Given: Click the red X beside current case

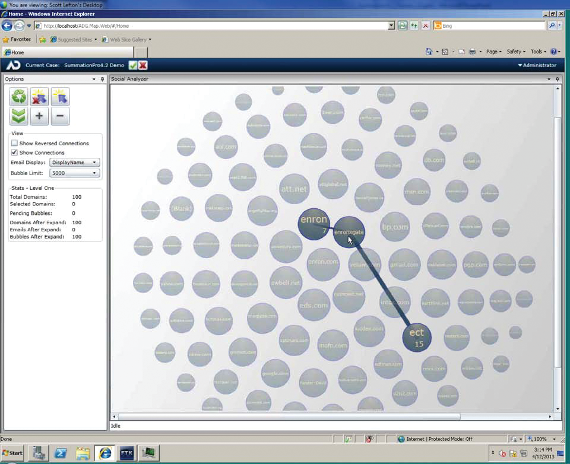Looking at the screenshot, I should (x=143, y=65).
